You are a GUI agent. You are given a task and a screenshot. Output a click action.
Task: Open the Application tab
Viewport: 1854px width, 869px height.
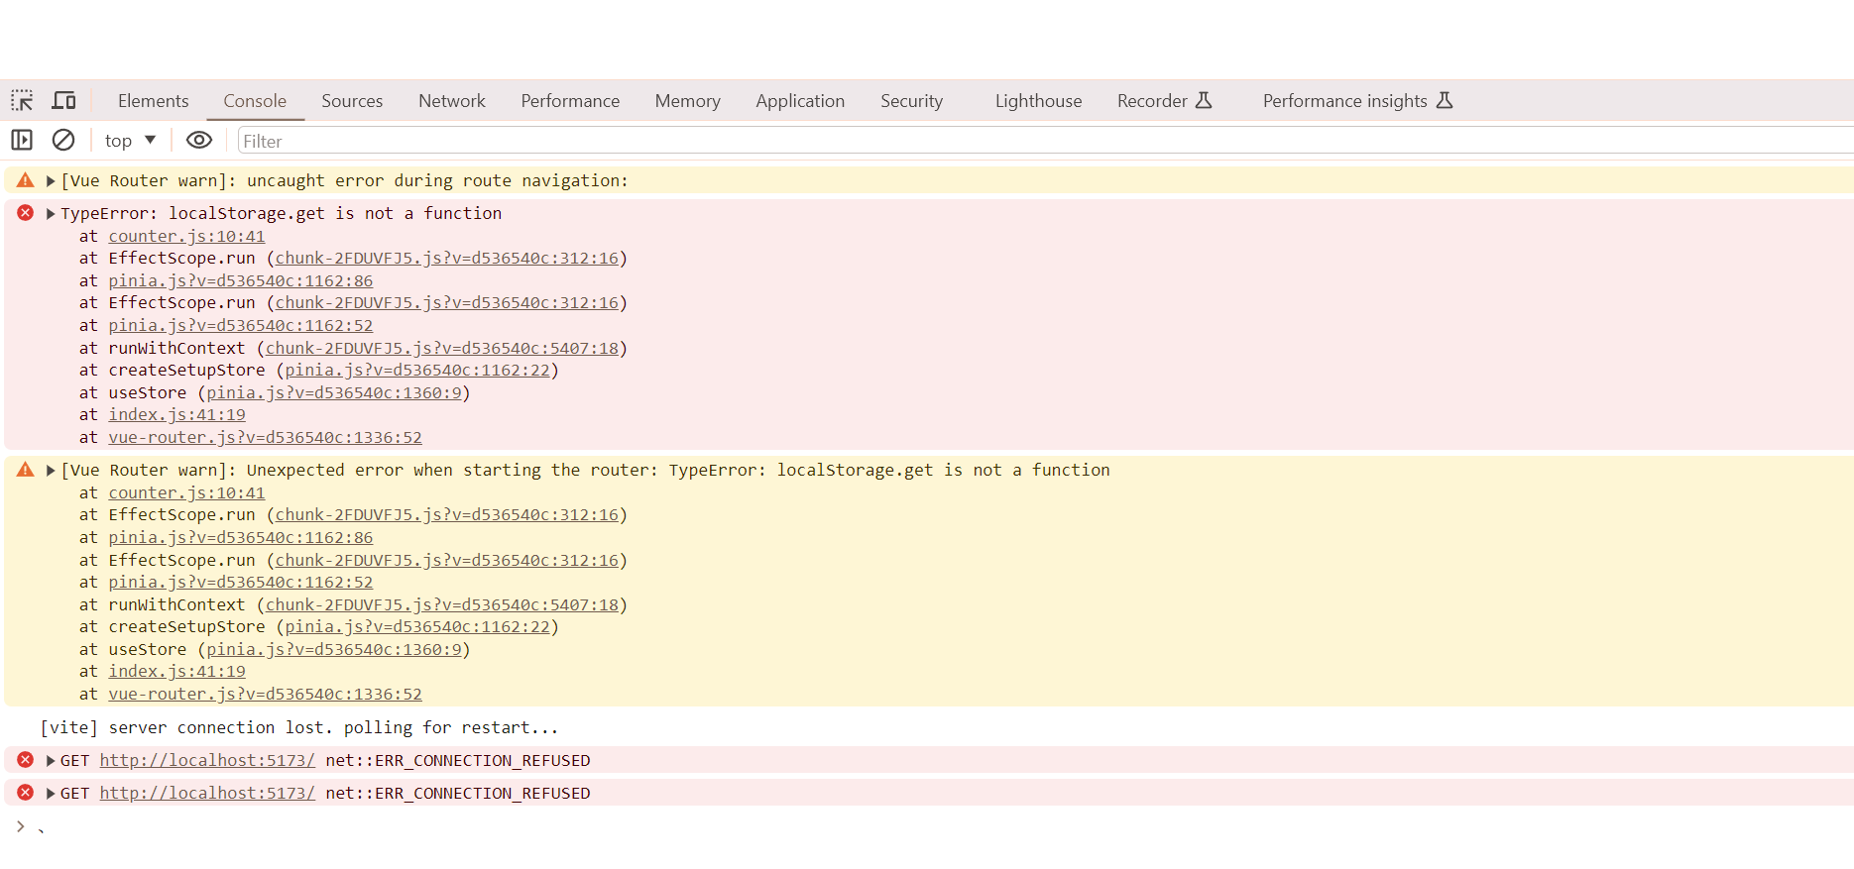pos(800,101)
